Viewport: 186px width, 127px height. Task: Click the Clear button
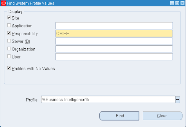tap(162, 116)
